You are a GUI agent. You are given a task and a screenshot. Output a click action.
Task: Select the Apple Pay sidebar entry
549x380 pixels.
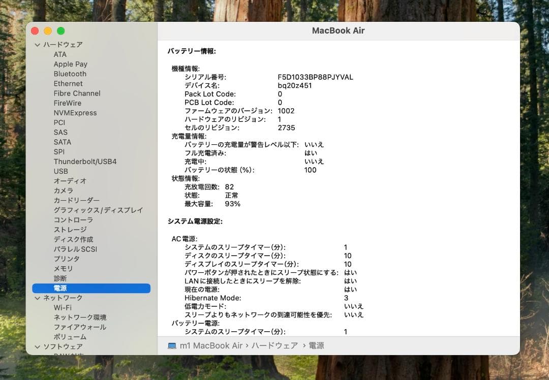tap(70, 64)
